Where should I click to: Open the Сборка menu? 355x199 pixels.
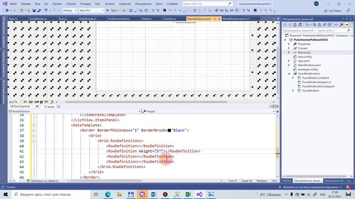(x=70, y=4)
